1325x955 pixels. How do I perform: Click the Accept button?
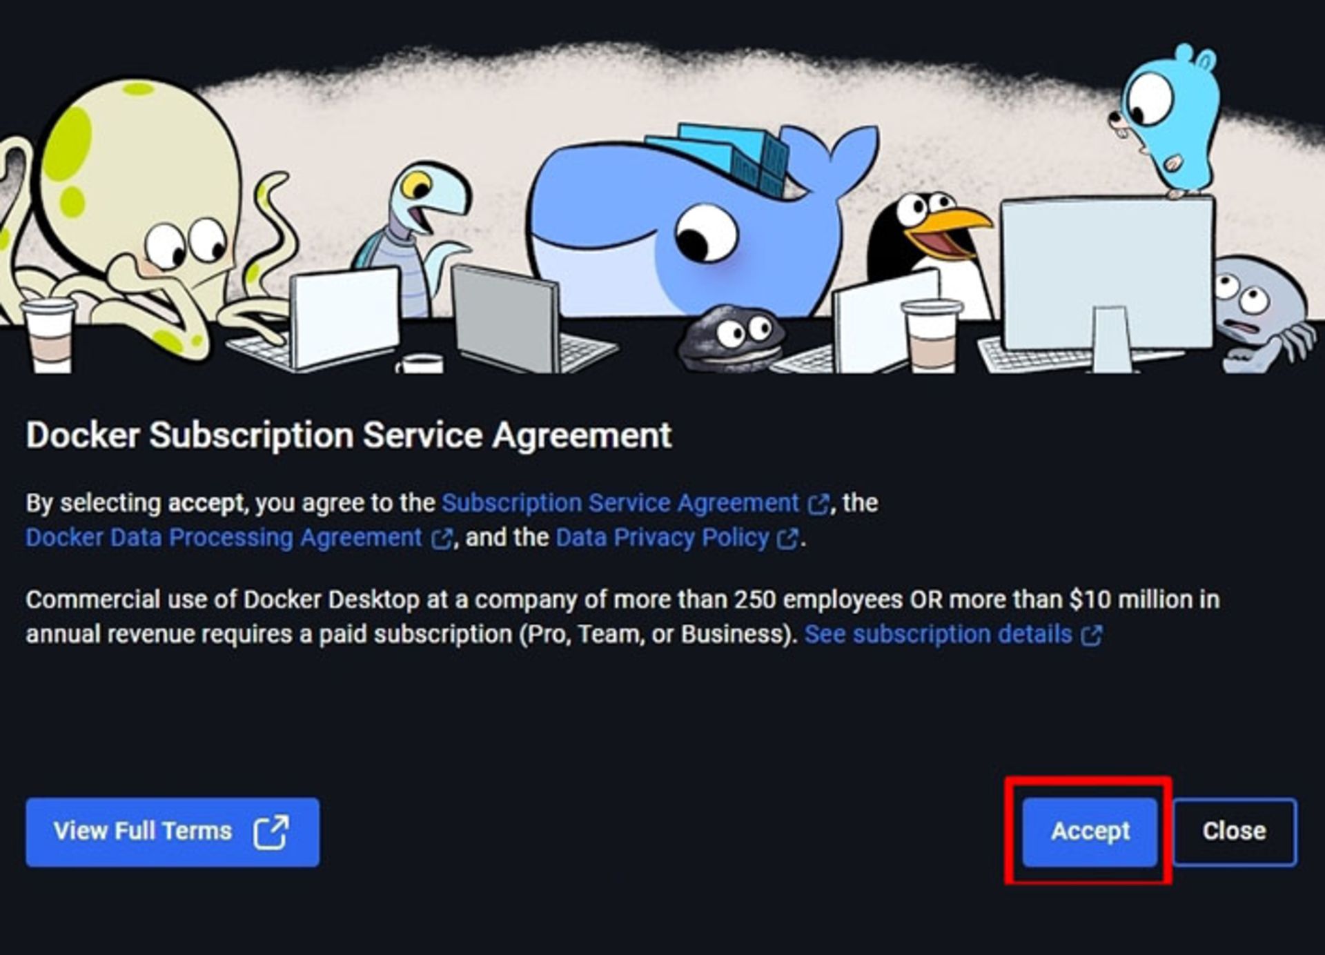(x=1090, y=831)
